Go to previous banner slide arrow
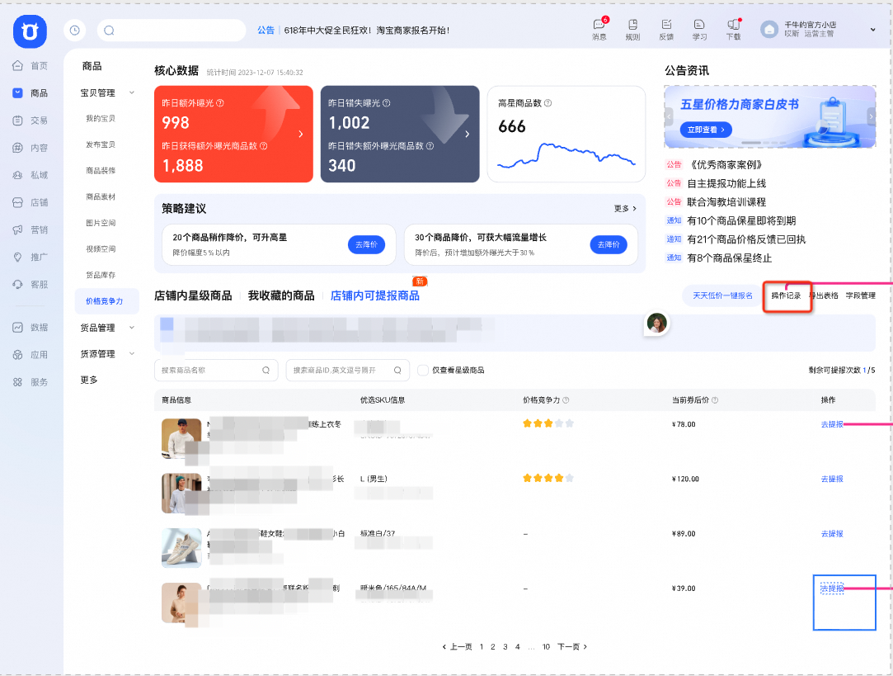This screenshot has height=676, width=893. [x=670, y=116]
